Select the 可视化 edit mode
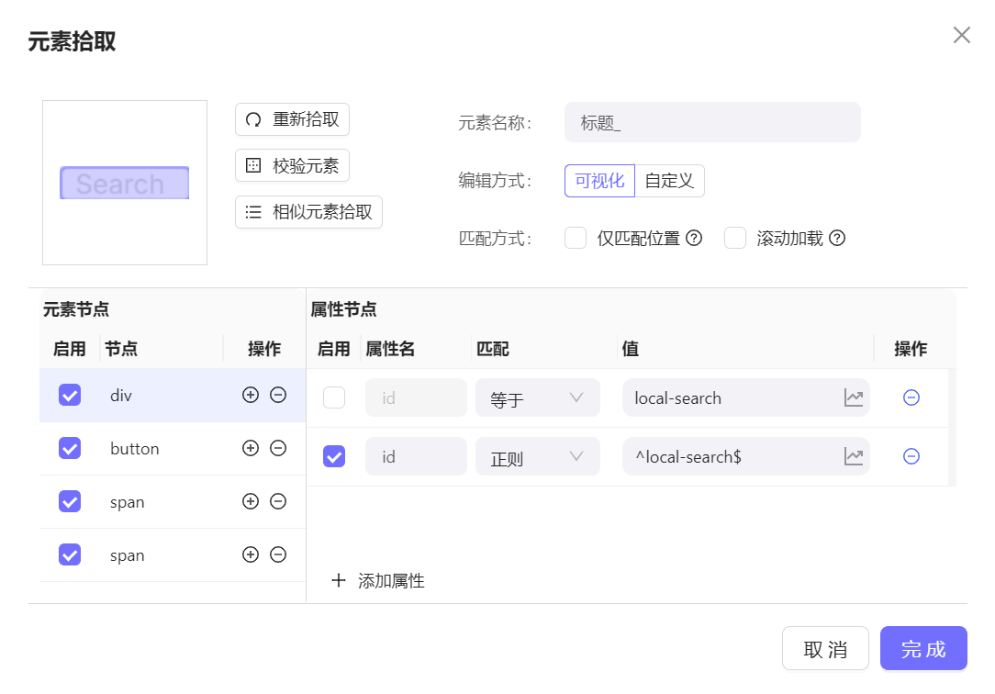This screenshot has width=995, height=694. click(599, 181)
